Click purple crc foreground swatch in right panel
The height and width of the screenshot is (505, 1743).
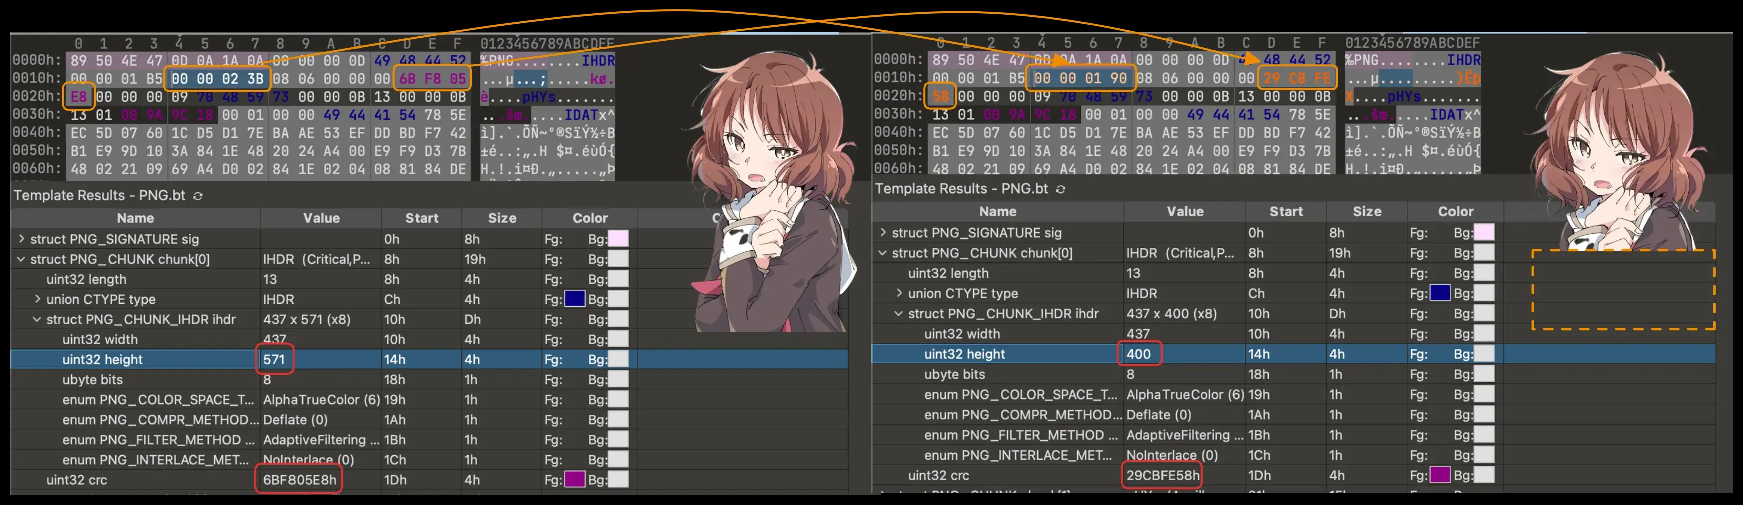[1439, 475]
